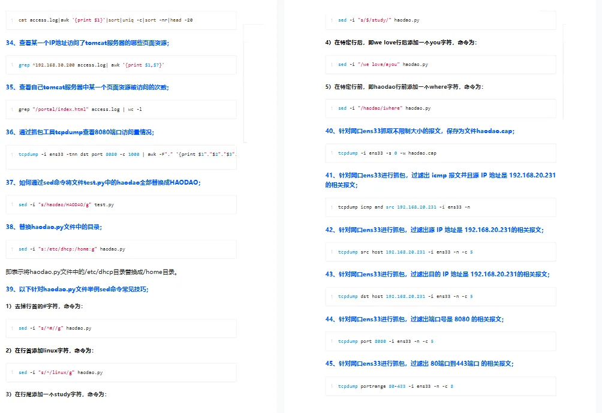Click sub-item 5) about adding where before haodao

(x=404, y=87)
